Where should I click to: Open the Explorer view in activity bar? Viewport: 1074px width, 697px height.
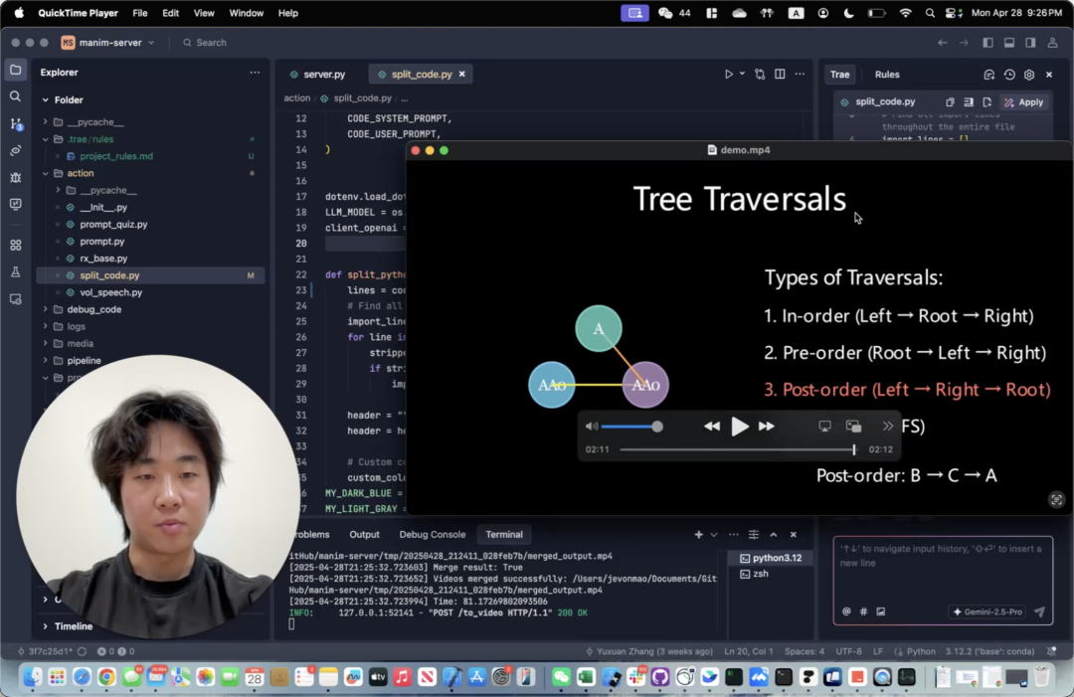click(15, 70)
